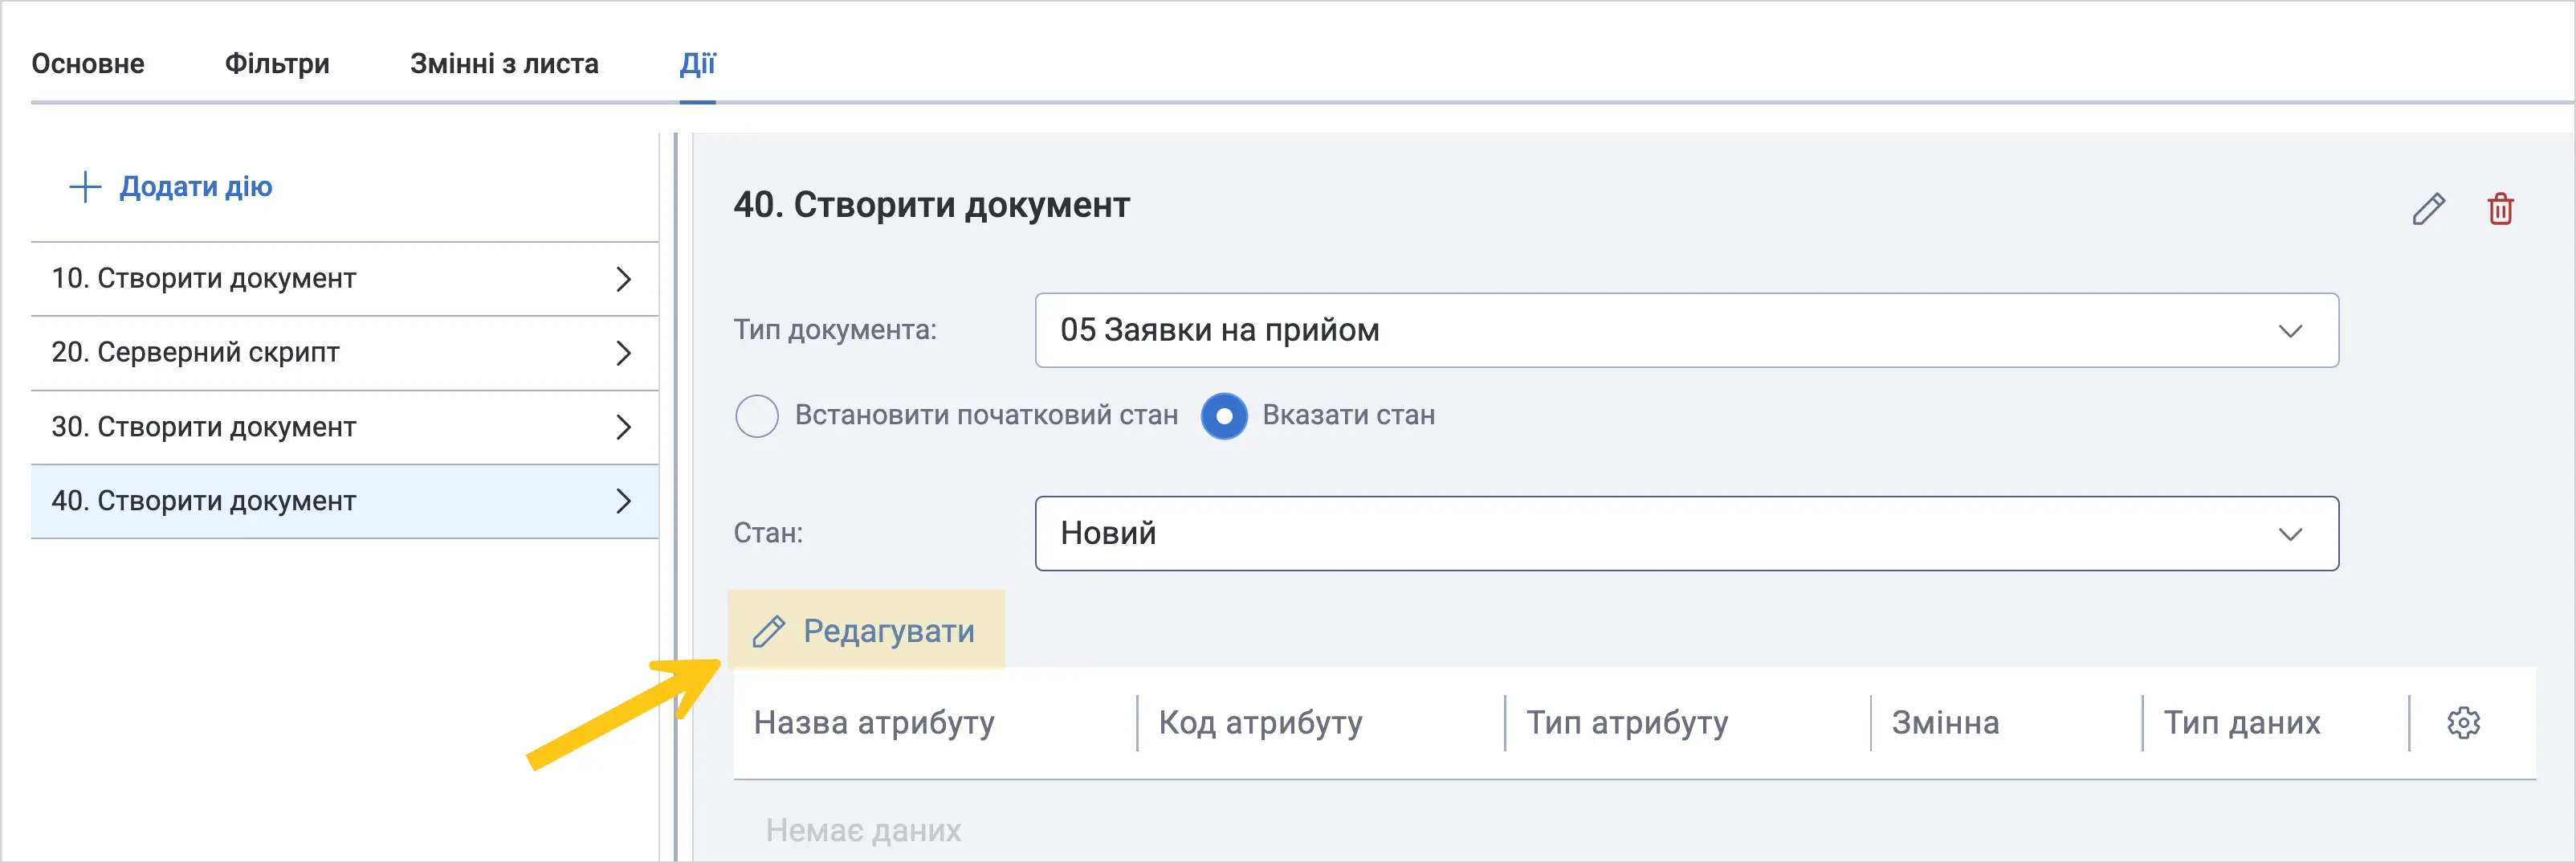
Task: Open table settings gear icon
Action: pos(2463,723)
